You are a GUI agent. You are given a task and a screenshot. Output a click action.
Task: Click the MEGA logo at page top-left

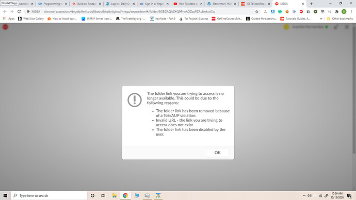click(x=5, y=27)
